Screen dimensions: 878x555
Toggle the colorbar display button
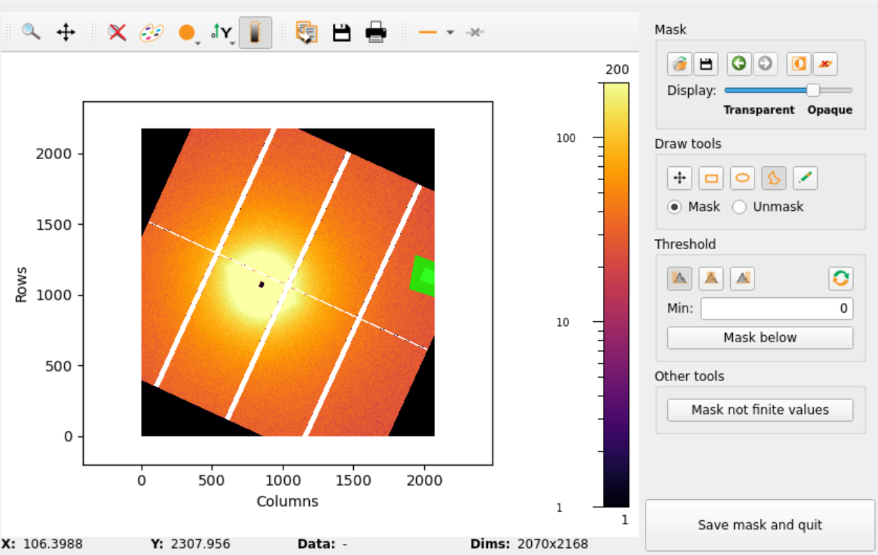point(255,32)
